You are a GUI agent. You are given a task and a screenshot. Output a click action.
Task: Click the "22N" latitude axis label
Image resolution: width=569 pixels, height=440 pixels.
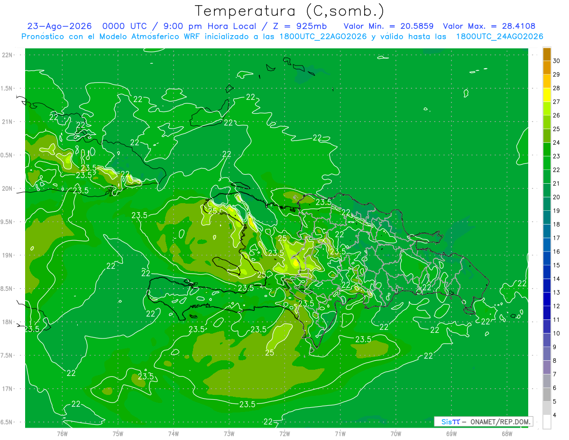(7, 55)
